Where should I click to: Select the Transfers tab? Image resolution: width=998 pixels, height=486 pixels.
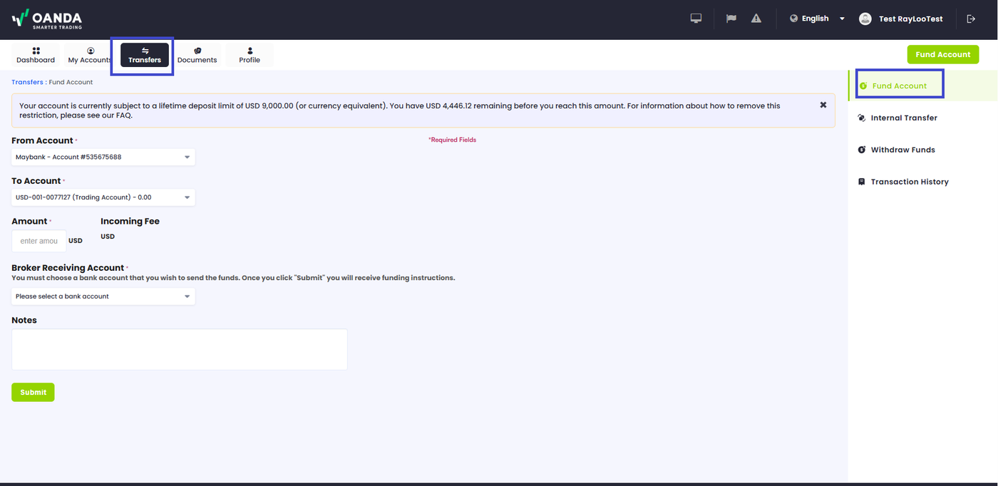coord(145,56)
